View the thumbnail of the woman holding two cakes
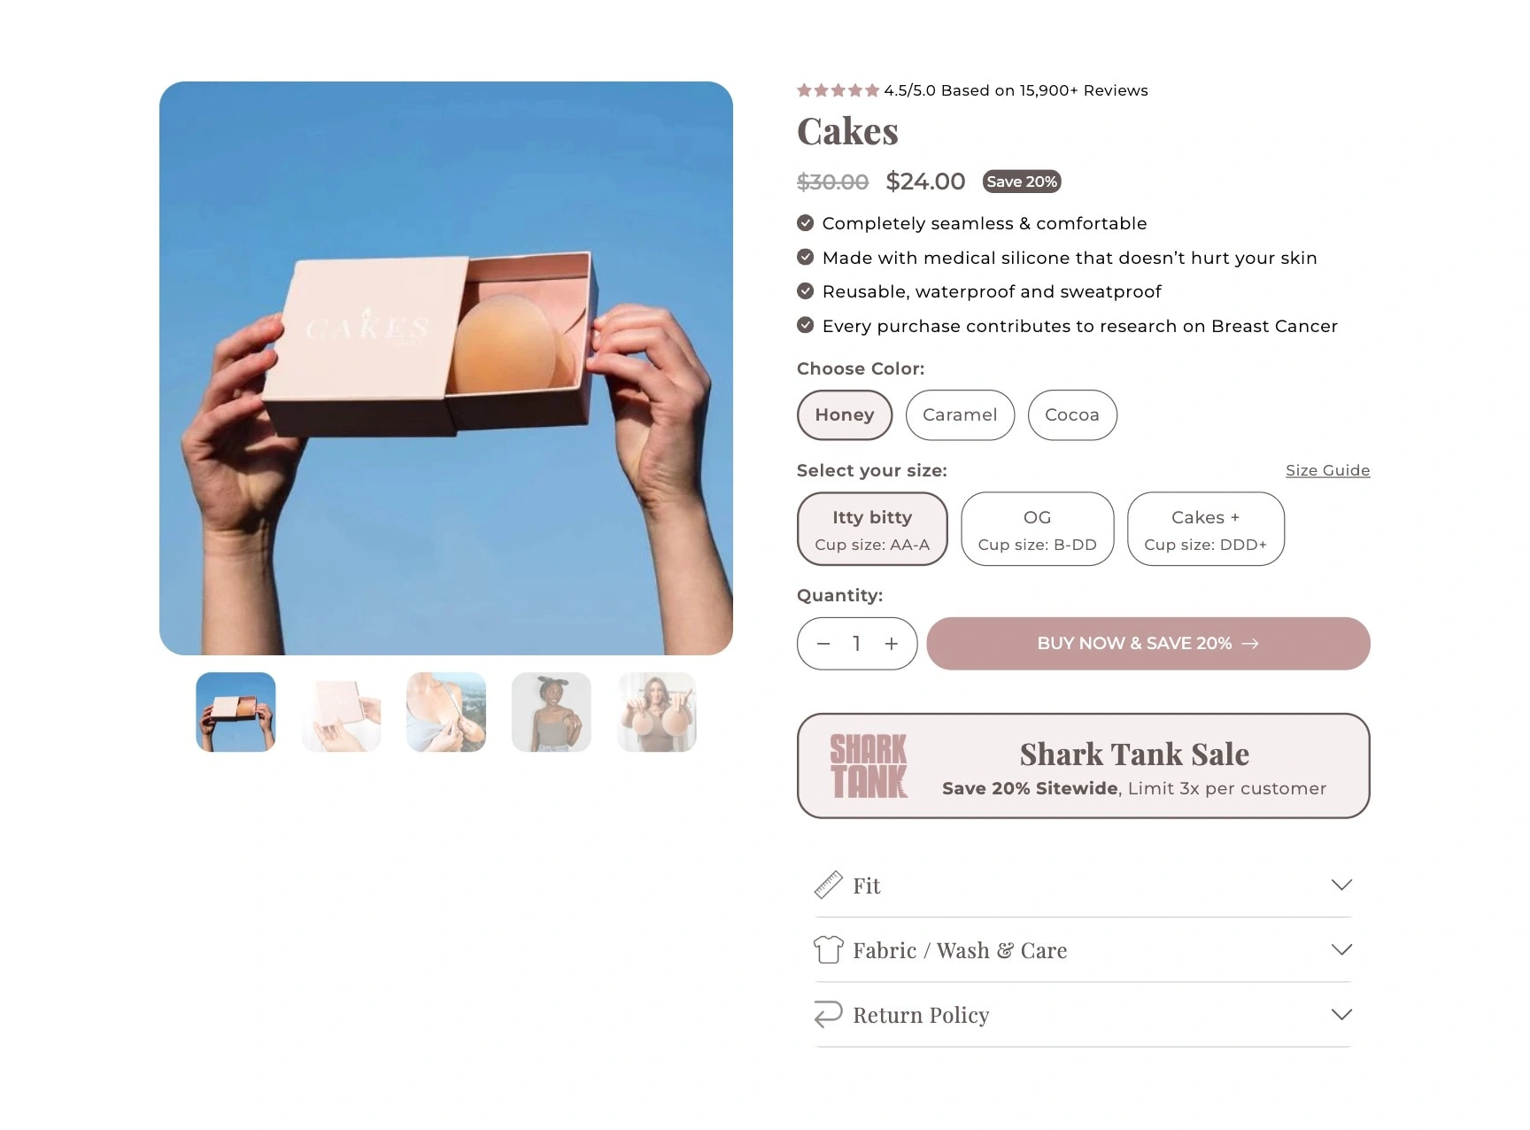1530x1130 pixels. click(657, 712)
